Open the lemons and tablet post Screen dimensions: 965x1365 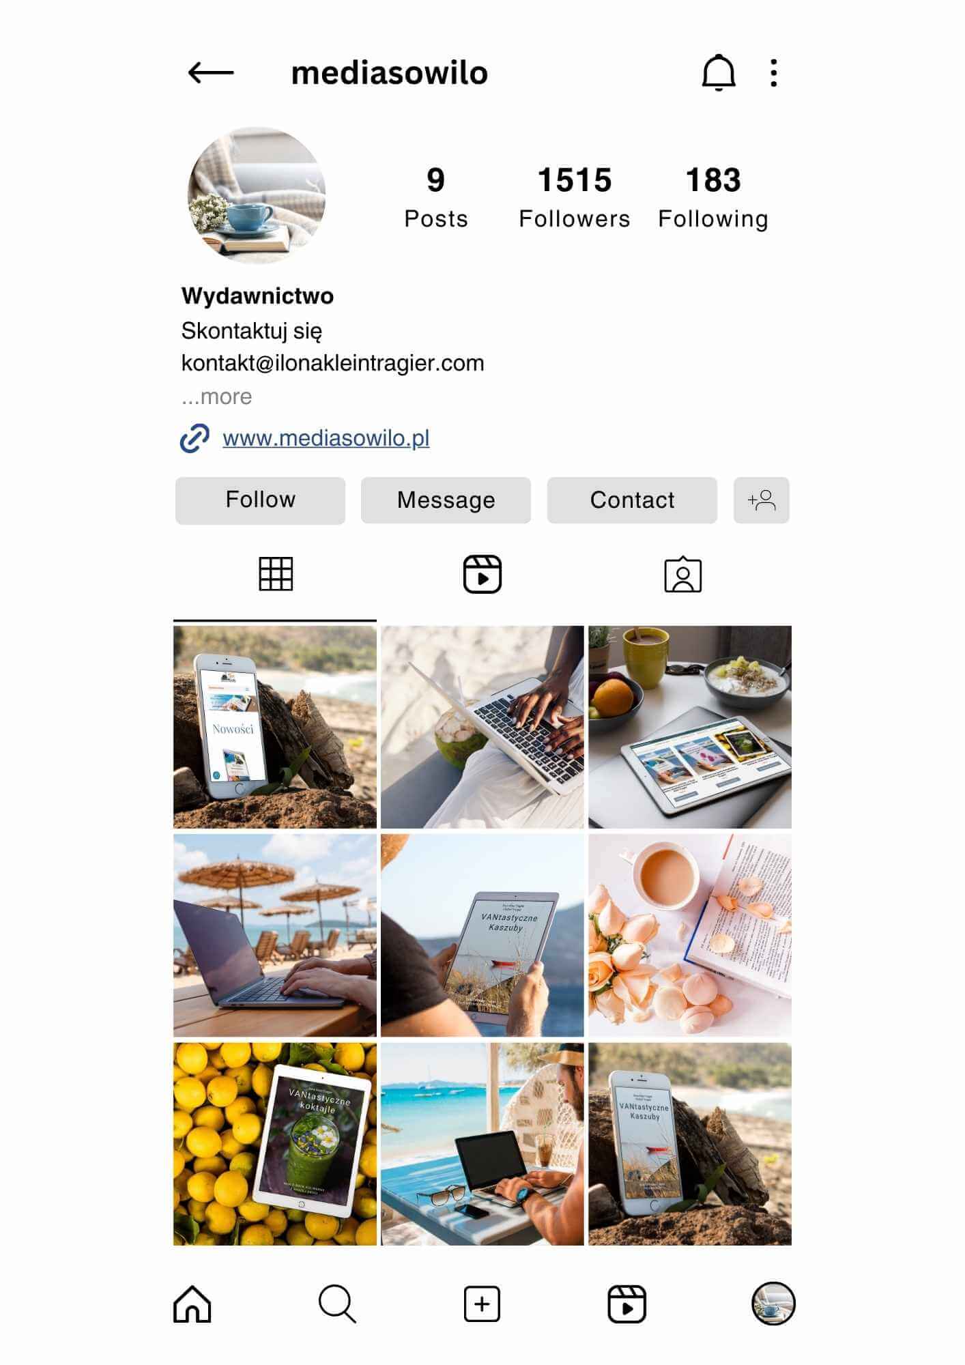click(x=275, y=1144)
